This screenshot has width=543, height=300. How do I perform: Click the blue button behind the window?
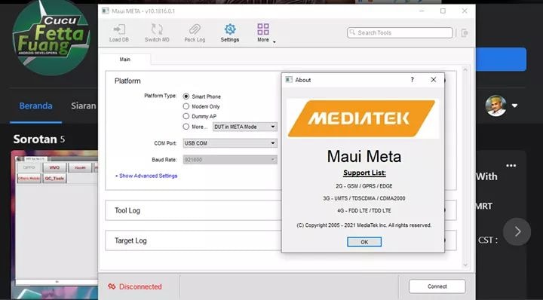click(501, 60)
